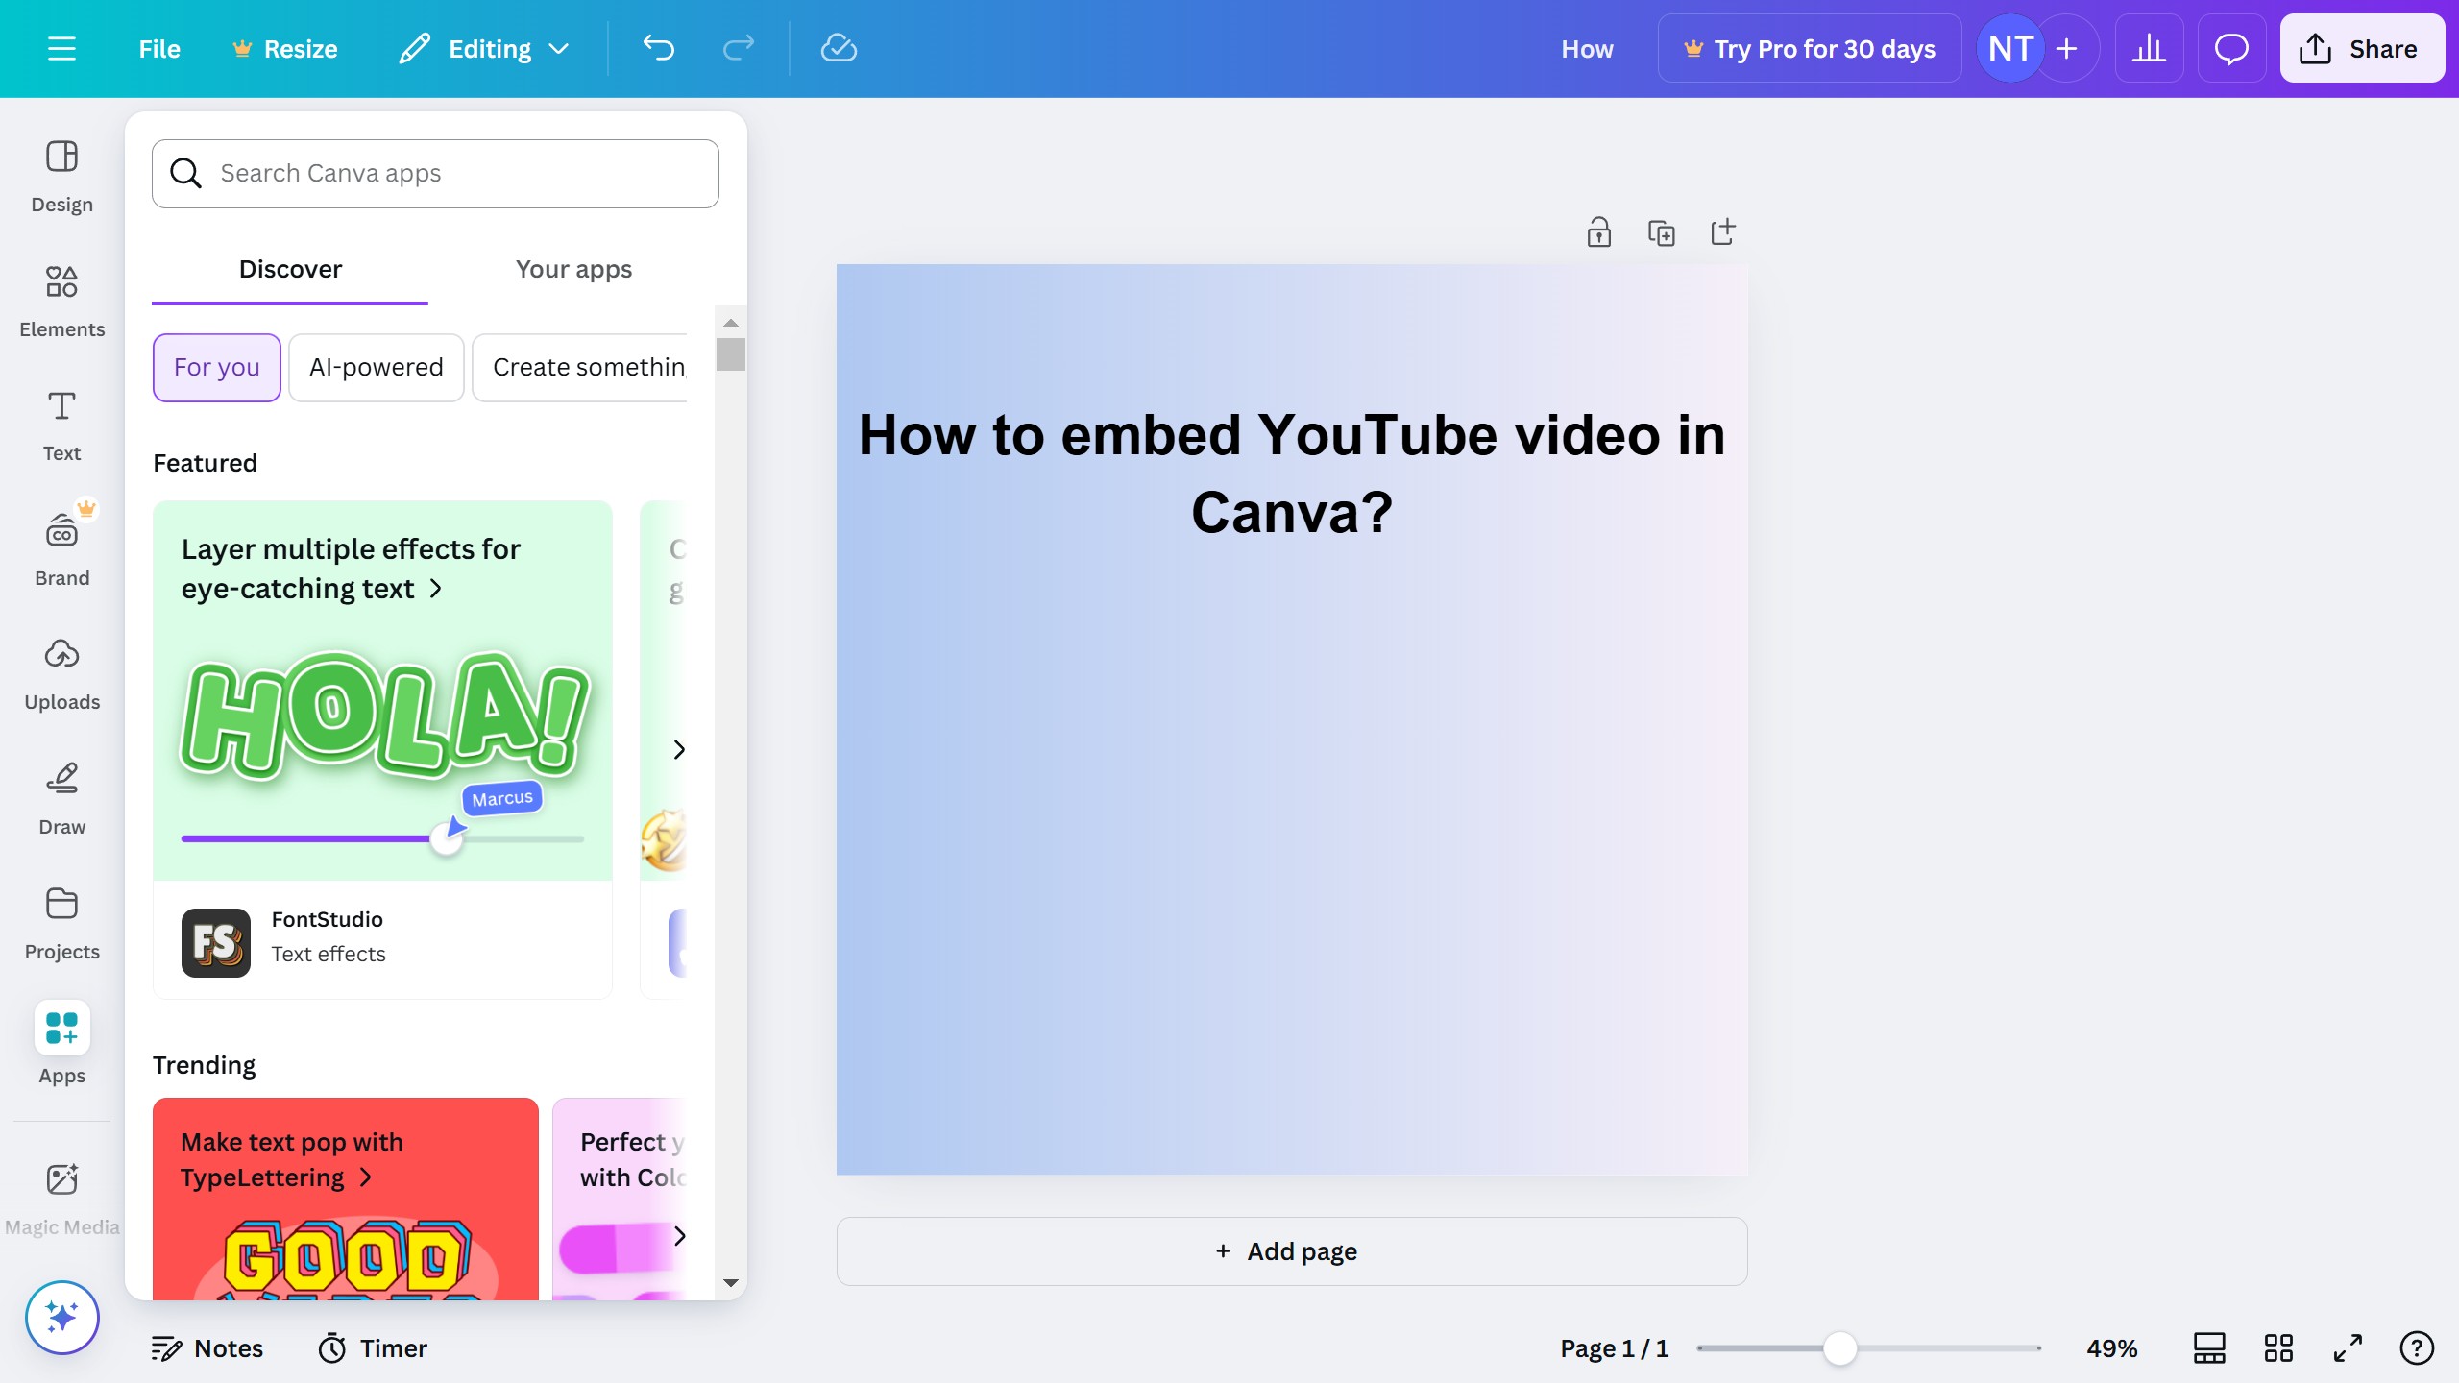Open the File menu
Viewport: 2459px width, 1383px height.
coord(159,48)
